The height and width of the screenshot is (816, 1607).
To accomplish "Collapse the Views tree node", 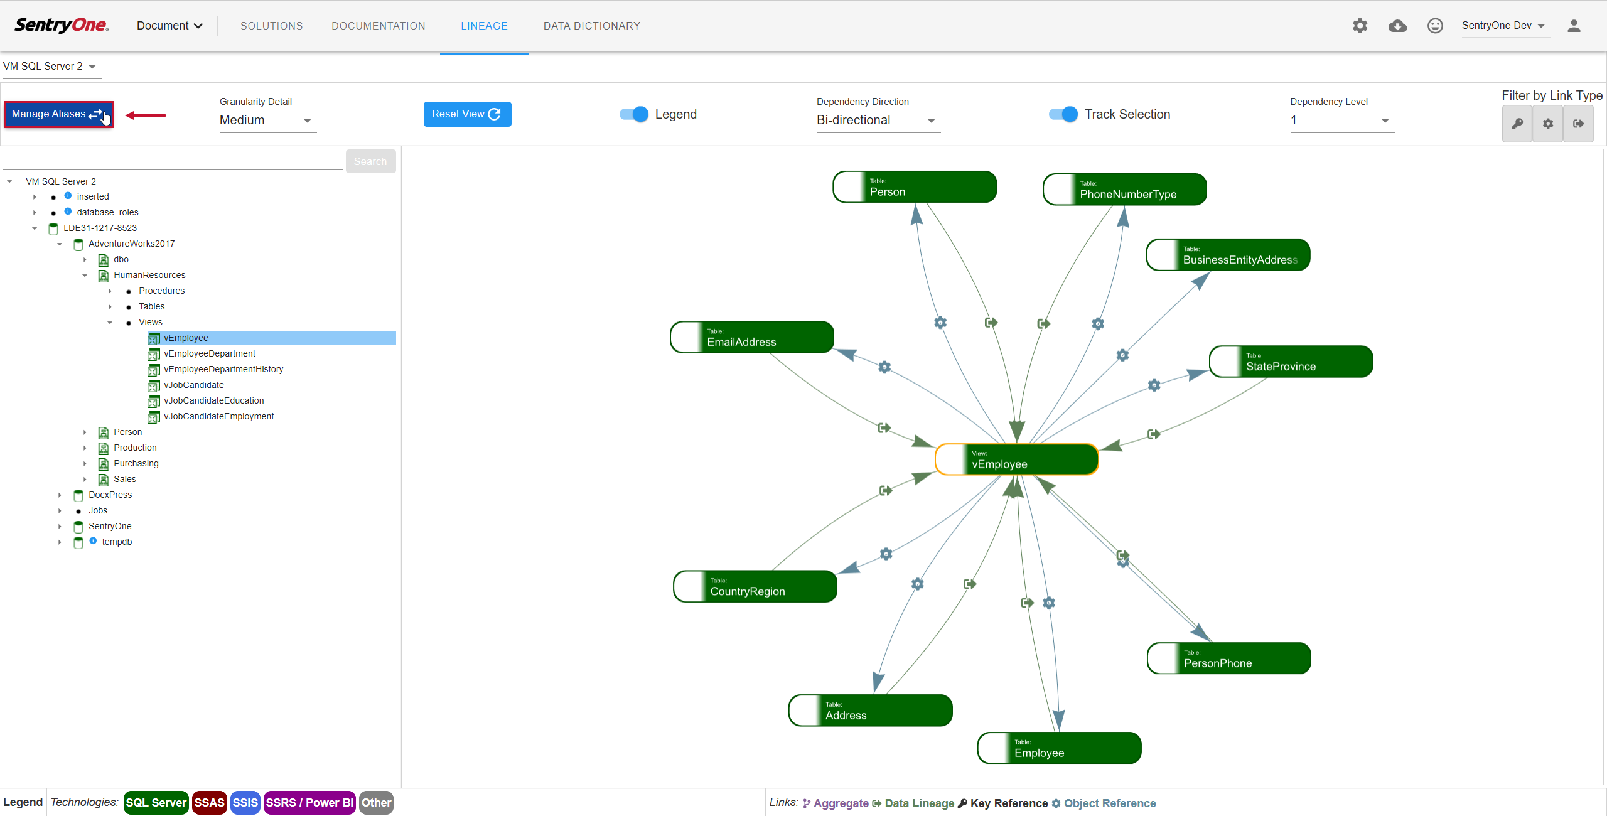I will click(x=110, y=323).
